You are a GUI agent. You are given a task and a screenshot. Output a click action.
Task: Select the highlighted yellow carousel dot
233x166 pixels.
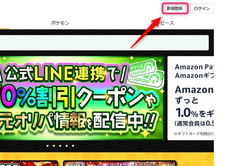pyautogui.click(x=54, y=146)
